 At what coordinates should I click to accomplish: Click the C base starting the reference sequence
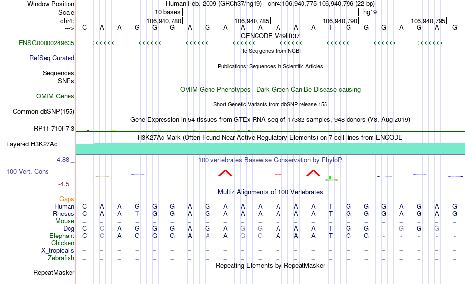point(85,28)
